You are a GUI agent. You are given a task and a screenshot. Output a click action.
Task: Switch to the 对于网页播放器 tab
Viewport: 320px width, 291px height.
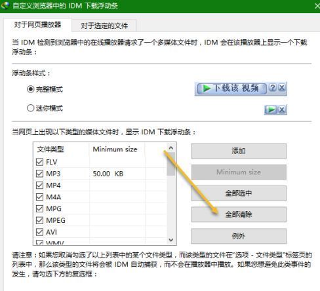(37, 25)
